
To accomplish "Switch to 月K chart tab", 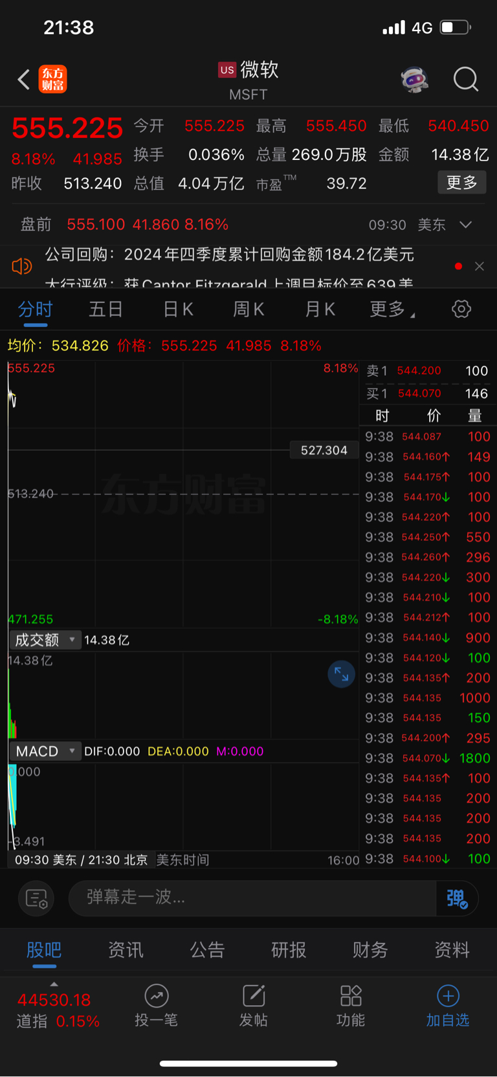I will pos(320,310).
